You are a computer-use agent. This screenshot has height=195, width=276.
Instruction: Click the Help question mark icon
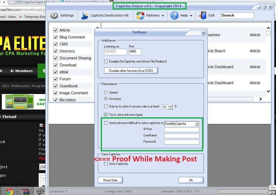175,15
